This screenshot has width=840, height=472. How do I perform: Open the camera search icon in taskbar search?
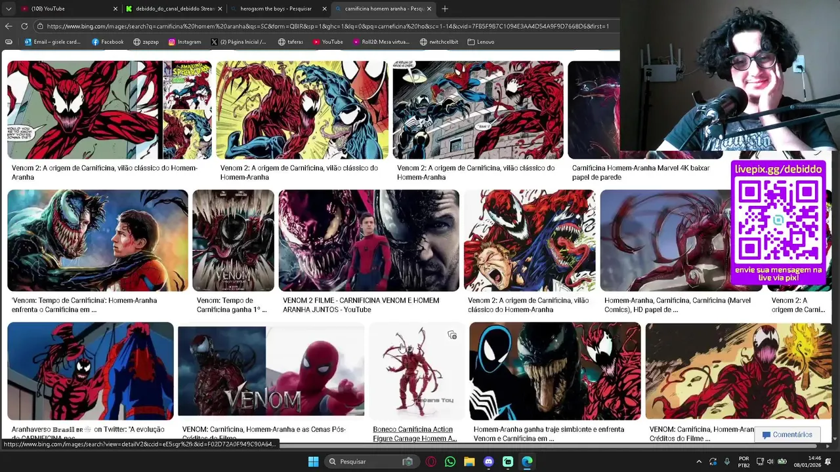[x=408, y=462]
